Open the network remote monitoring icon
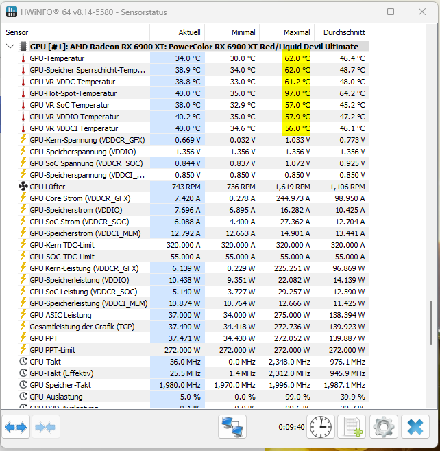 click(232, 426)
